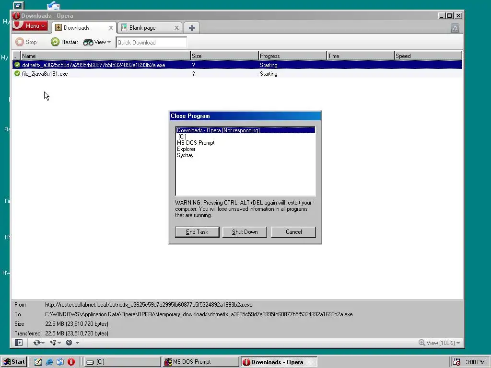Image resolution: width=491 pixels, height=368 pixels.
Task: Click the closed tabs trash icon
Action: coord(455,28)
